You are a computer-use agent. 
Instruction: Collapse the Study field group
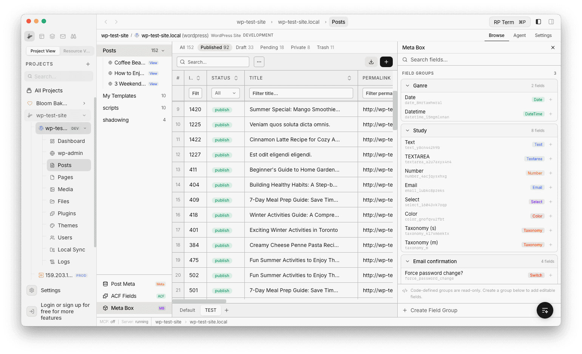pyautogui.click(x=407, y=130)
